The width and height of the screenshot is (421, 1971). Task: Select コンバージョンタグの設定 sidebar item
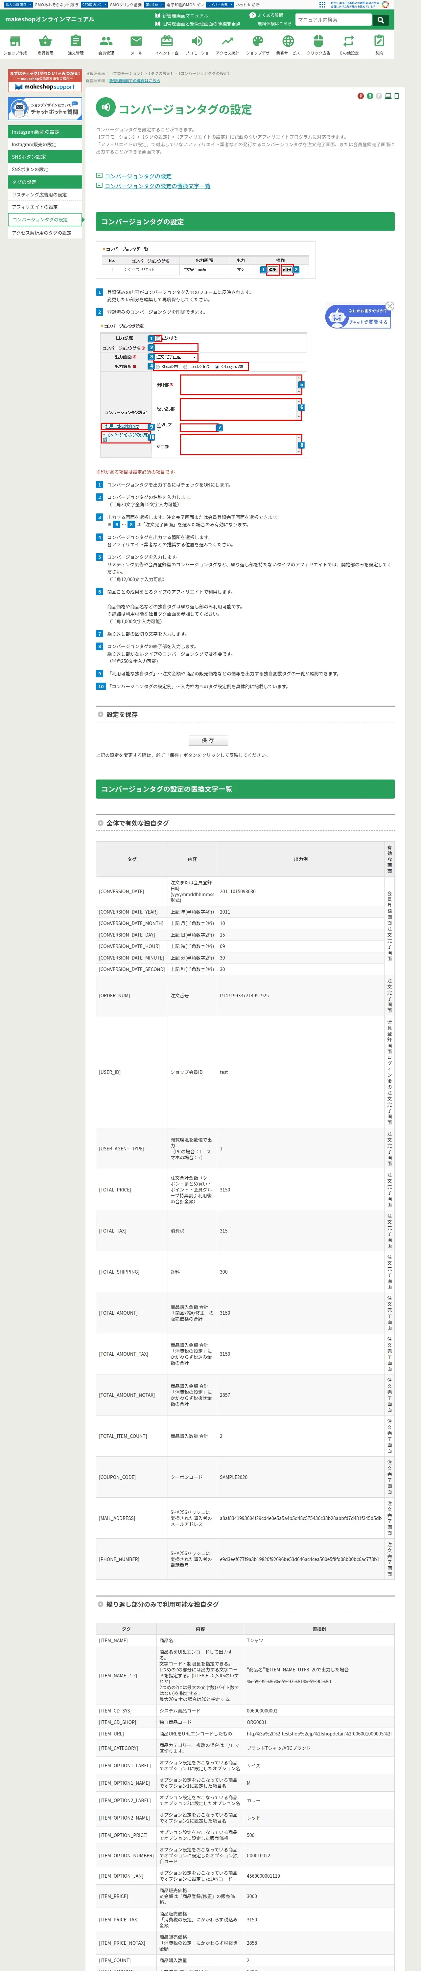45,219
